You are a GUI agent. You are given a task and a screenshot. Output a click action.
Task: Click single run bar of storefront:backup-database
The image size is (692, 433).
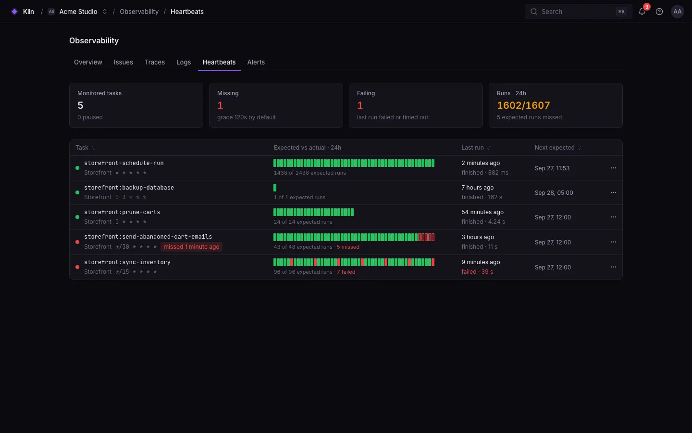pos(275,188)
